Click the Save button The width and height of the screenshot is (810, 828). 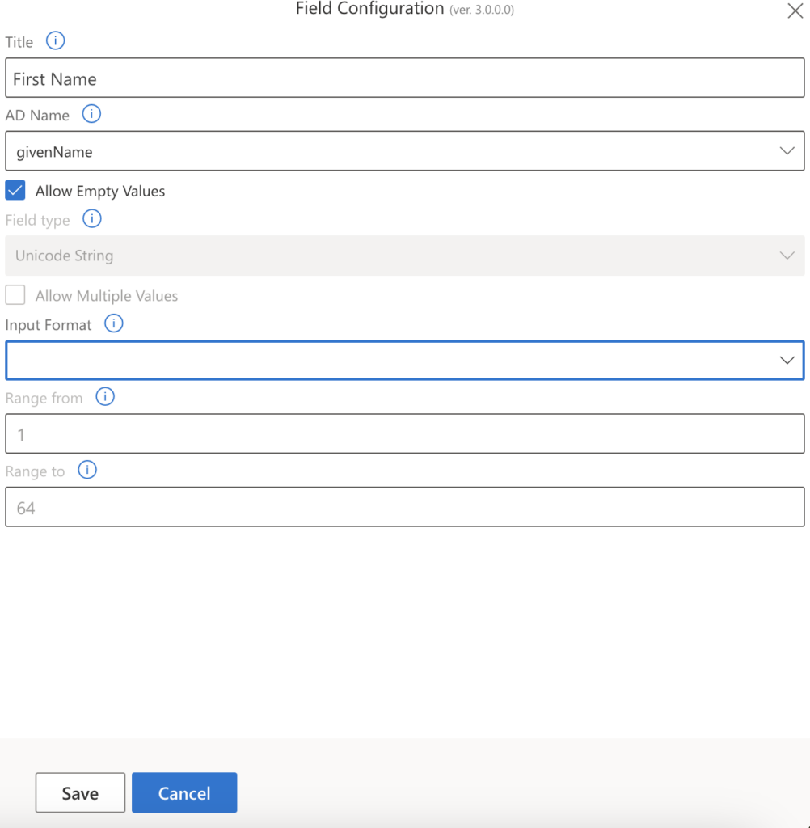79,792
